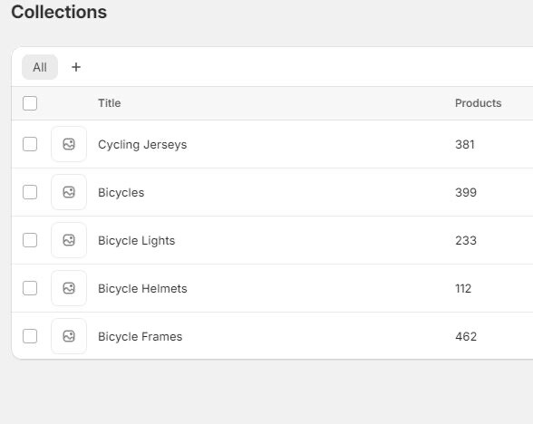Check the Bicycle Lights row checkbox
533x424 pixels.
click(30, 240)
